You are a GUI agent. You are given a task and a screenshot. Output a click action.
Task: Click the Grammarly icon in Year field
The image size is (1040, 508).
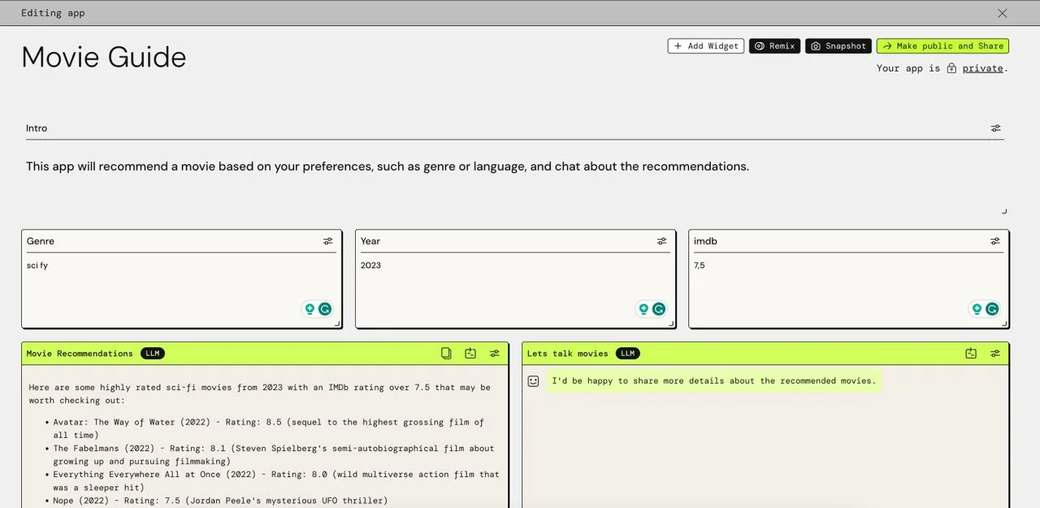pos(659,309)
